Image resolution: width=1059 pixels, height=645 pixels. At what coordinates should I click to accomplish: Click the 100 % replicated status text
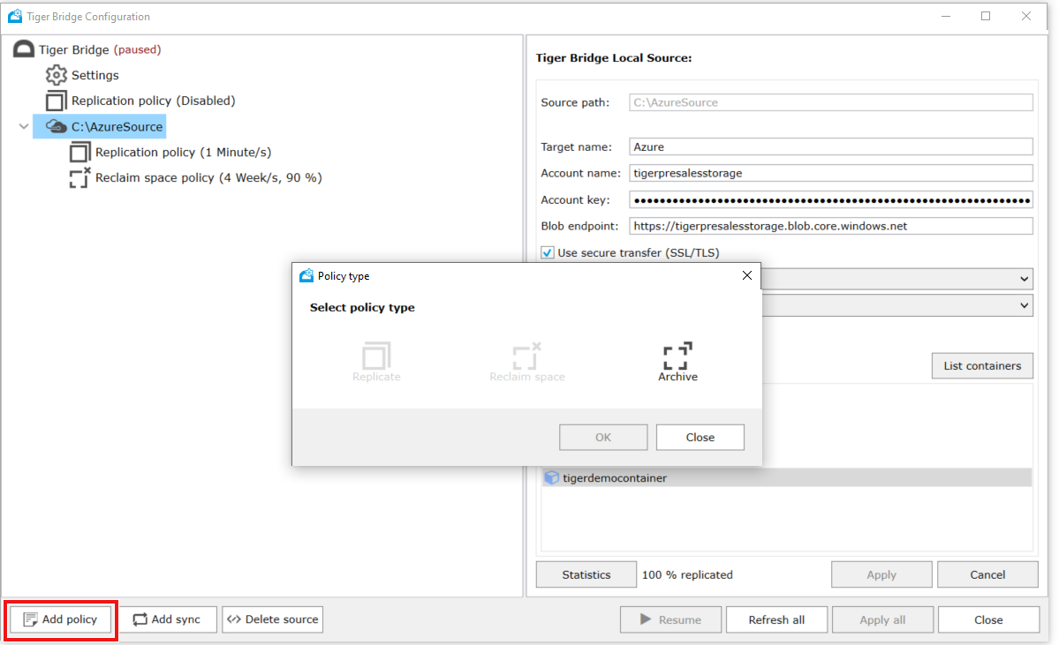[687, 574]
